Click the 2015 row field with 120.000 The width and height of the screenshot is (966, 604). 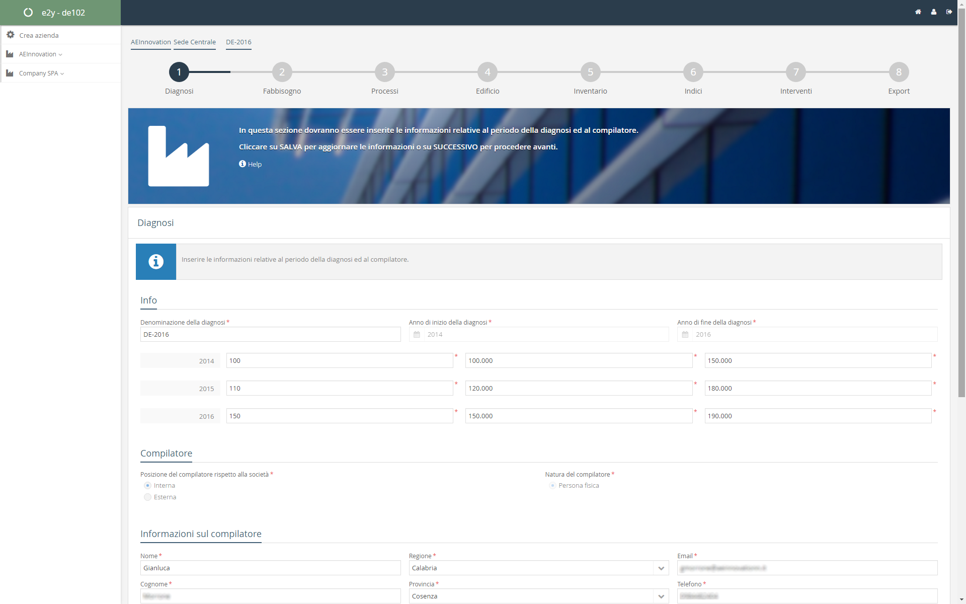(x=579, y=388)
